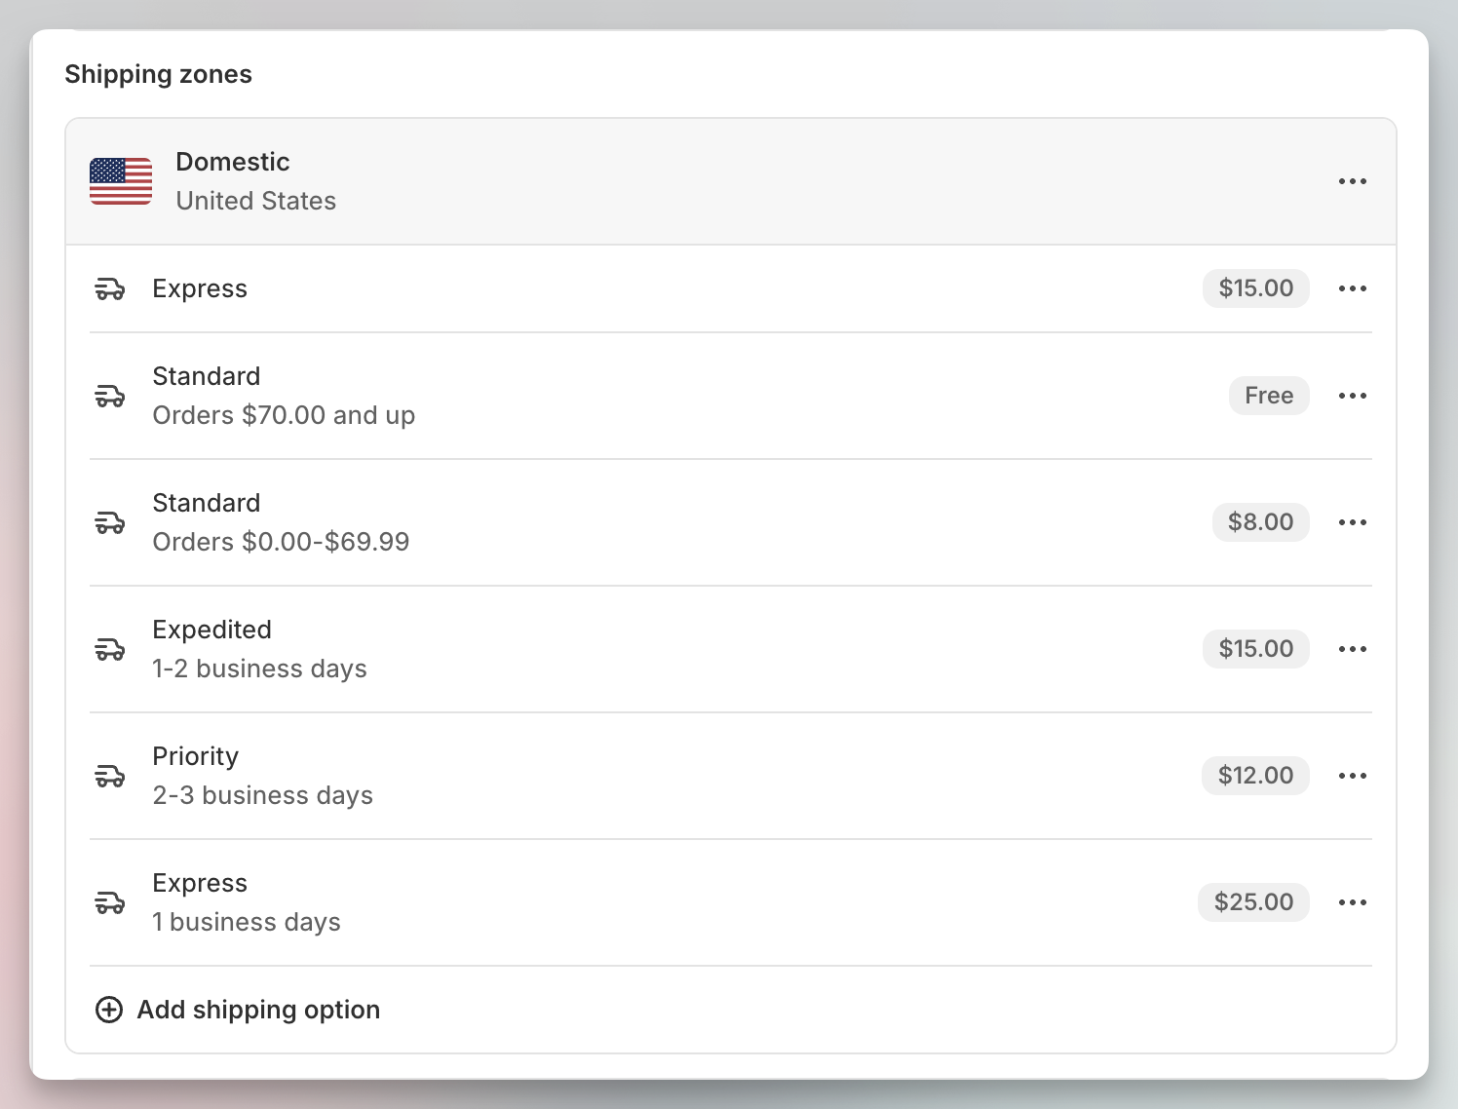Click the truck icon beside Priority
The height and width of the screenshot is (1109, 1458).
tap(110, 777)
